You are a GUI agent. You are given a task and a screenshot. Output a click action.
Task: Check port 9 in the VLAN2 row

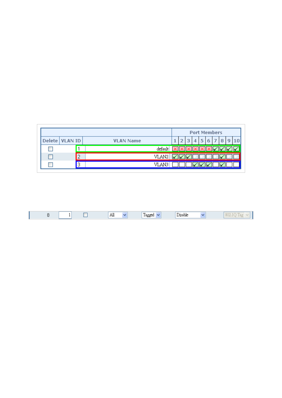[229, 157]
